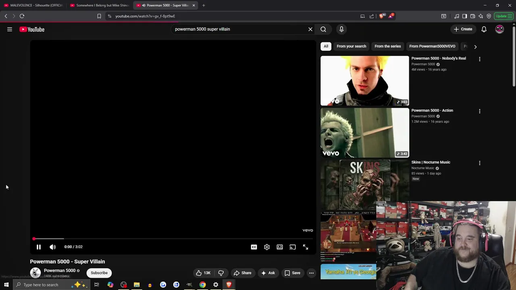Image resolution: width=516 pixels, height=290 pixels.
Task: Open the Powerman 5000 channel name link
Action: [x=60, y=270]
